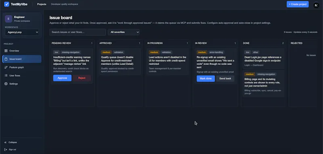
Task: Click the IN PROGRESS column header
Action: [x=155, y=43]
